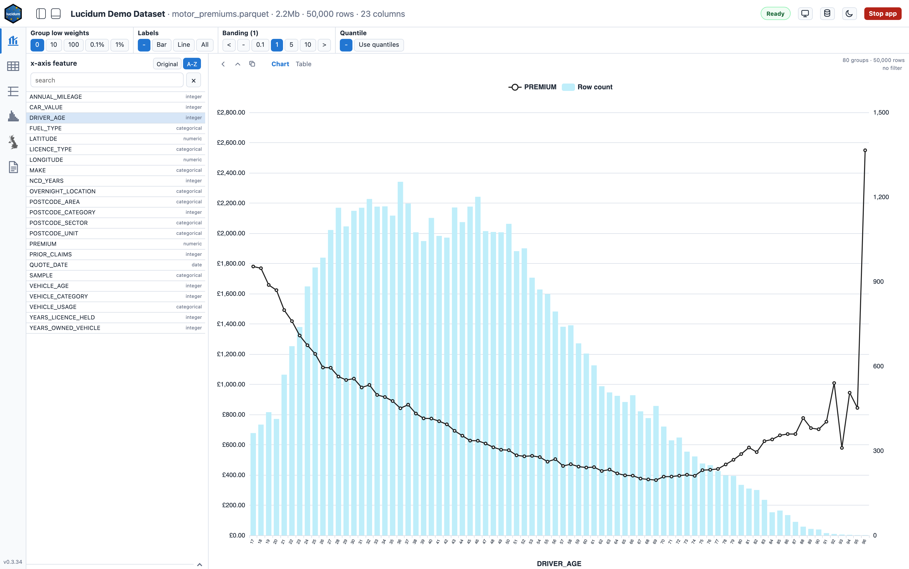Open the histogram distribution sidebar icon
The image size is (909, 569).
(13, 116)
